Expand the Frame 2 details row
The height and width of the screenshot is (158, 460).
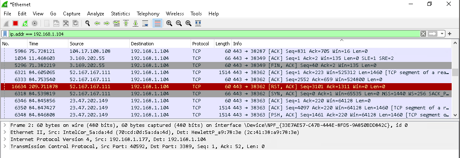coord(5,125)
